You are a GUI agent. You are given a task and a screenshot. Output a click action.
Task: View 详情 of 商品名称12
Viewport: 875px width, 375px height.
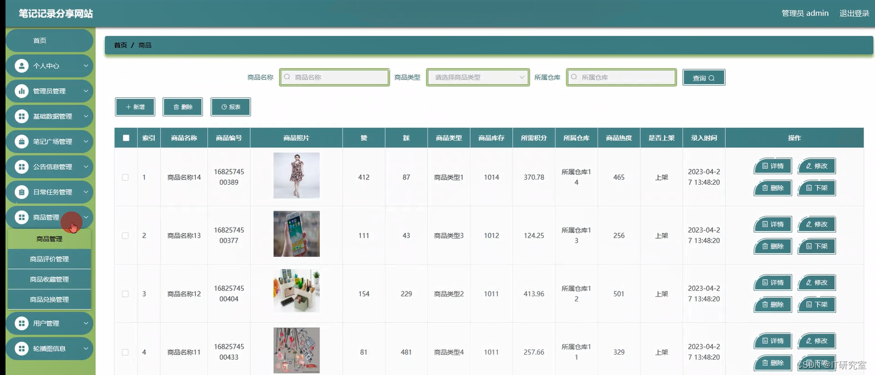[x=773, y=283]
